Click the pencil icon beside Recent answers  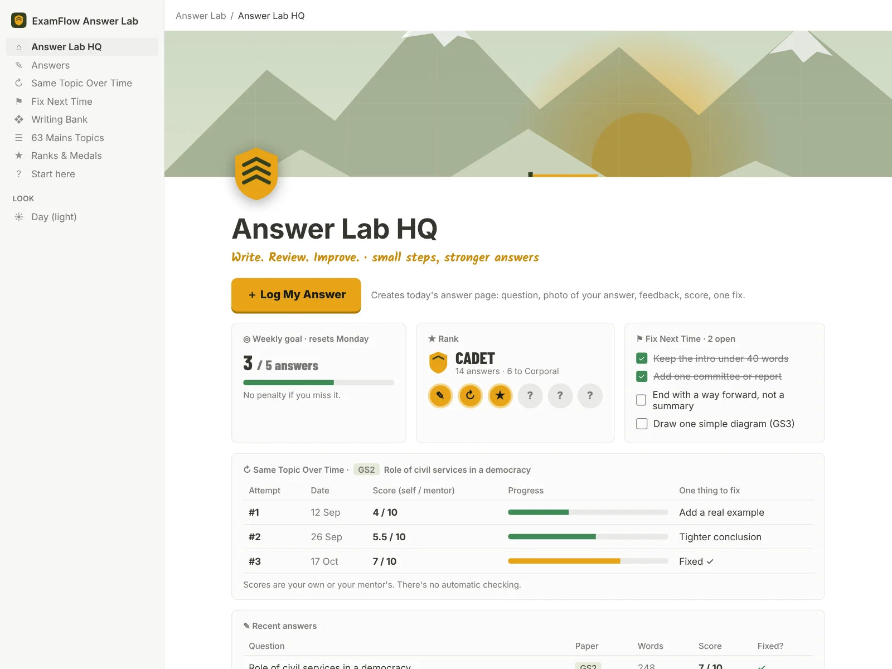pos(246,626)
